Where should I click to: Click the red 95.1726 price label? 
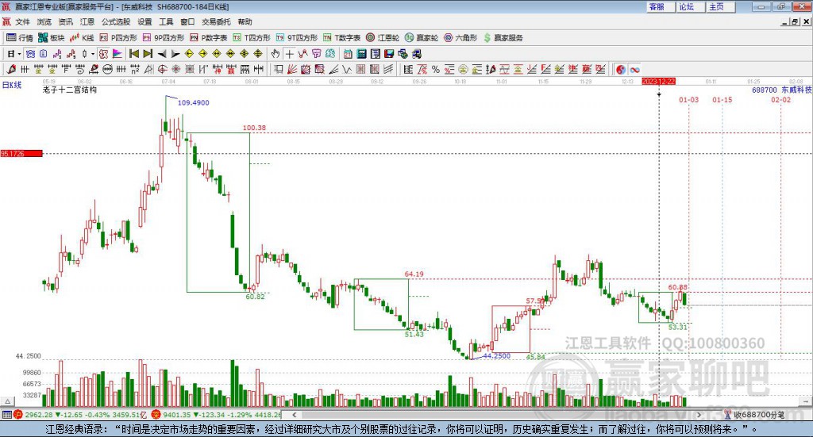point(21,153)
